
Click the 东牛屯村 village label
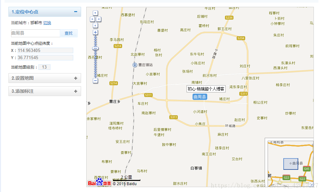197,54
